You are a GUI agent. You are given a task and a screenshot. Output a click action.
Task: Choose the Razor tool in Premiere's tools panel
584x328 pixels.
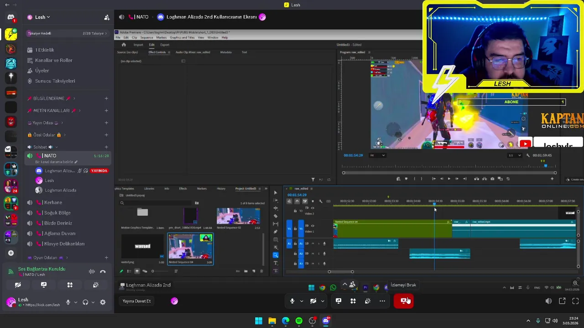pyautogui.click(x=276, y=216)
